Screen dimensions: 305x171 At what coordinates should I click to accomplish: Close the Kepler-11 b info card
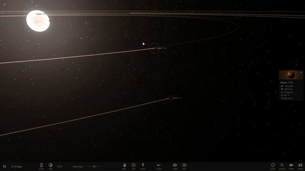pyautogui.click(x=301, y=73)
